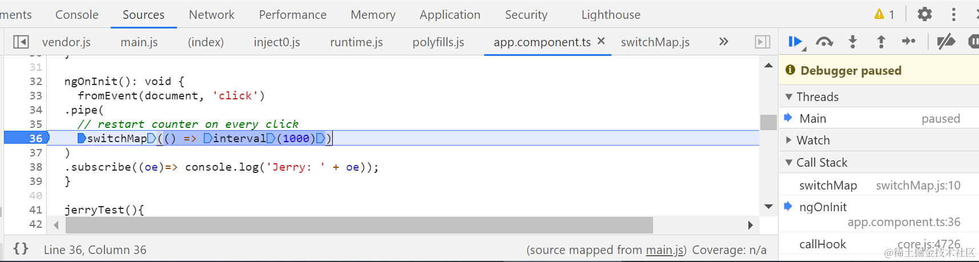
Task: Toggle the file navigator sidebar
Action: (x=21, y=42)
